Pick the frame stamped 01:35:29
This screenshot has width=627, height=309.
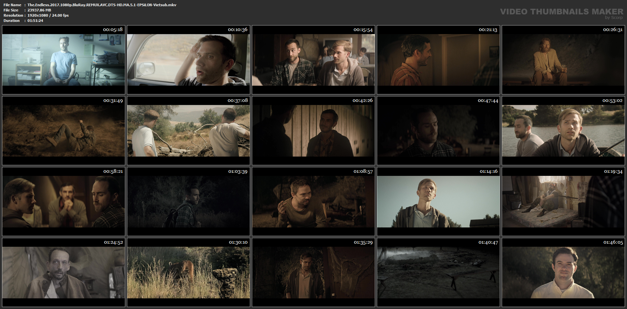[x=313, y=272]
